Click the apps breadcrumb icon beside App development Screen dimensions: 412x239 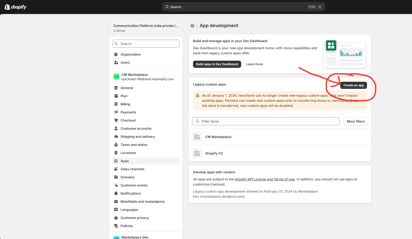[193, 26]
